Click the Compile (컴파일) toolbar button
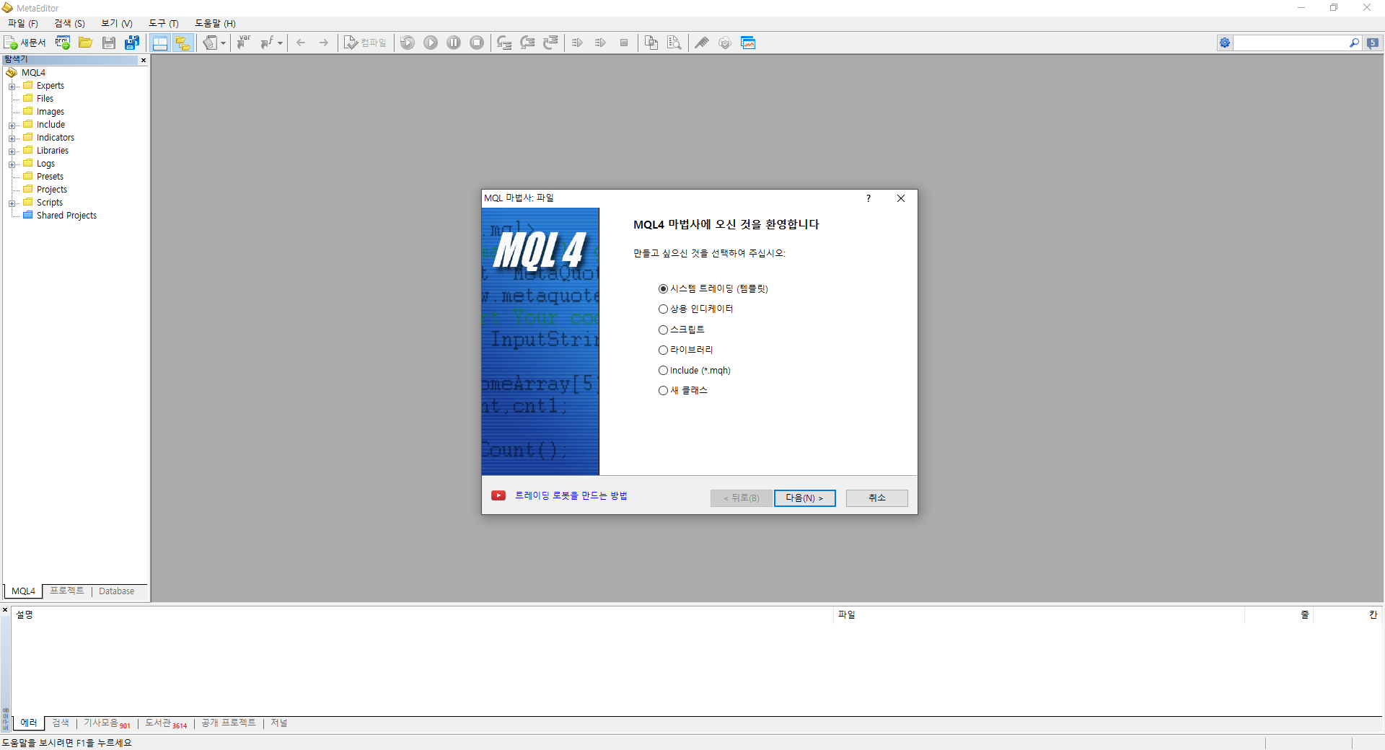This screenshot has width=1385, height=750. click(x=365, y=43)
